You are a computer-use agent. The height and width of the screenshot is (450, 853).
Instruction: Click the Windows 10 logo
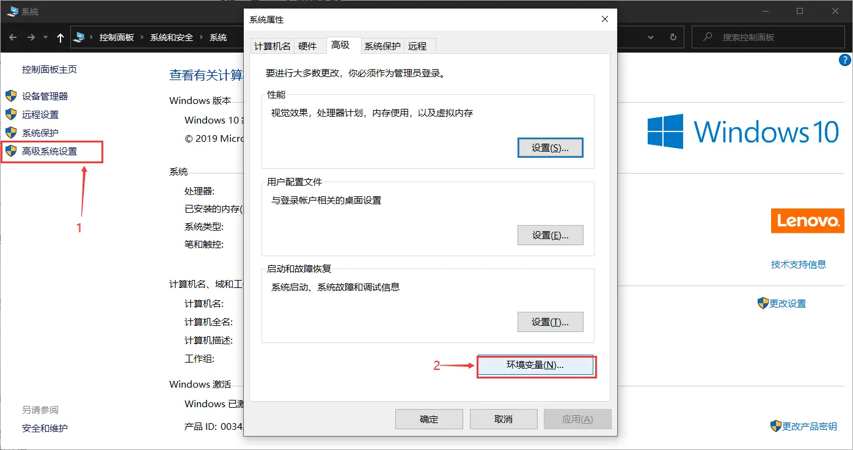744,131
